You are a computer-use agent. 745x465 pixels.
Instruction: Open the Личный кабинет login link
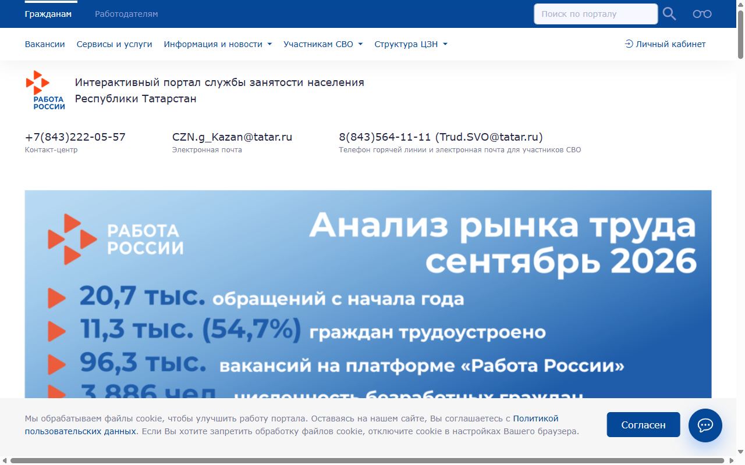pos(665,44)
